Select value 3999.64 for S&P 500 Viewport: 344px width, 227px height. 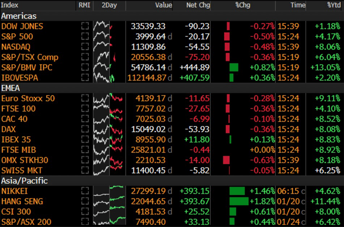click(150, 37)
